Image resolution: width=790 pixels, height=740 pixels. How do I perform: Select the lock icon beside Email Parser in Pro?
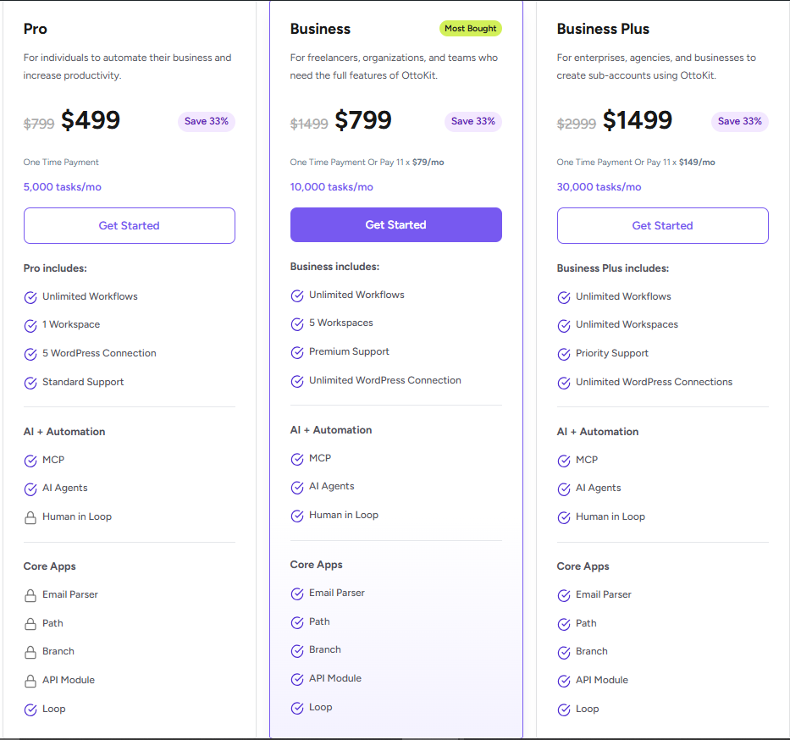pos(30,594)
